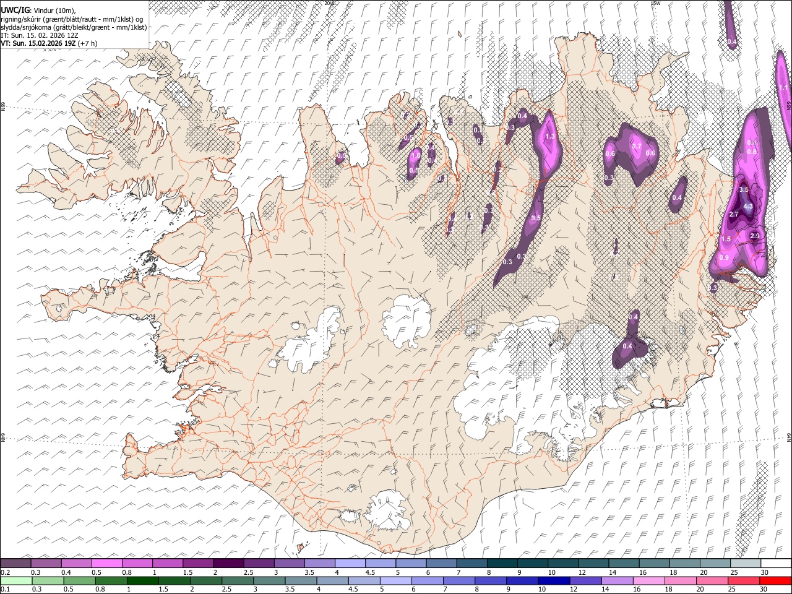
Task: Click the '1.0' value label on the map
Action: point(415,155)
